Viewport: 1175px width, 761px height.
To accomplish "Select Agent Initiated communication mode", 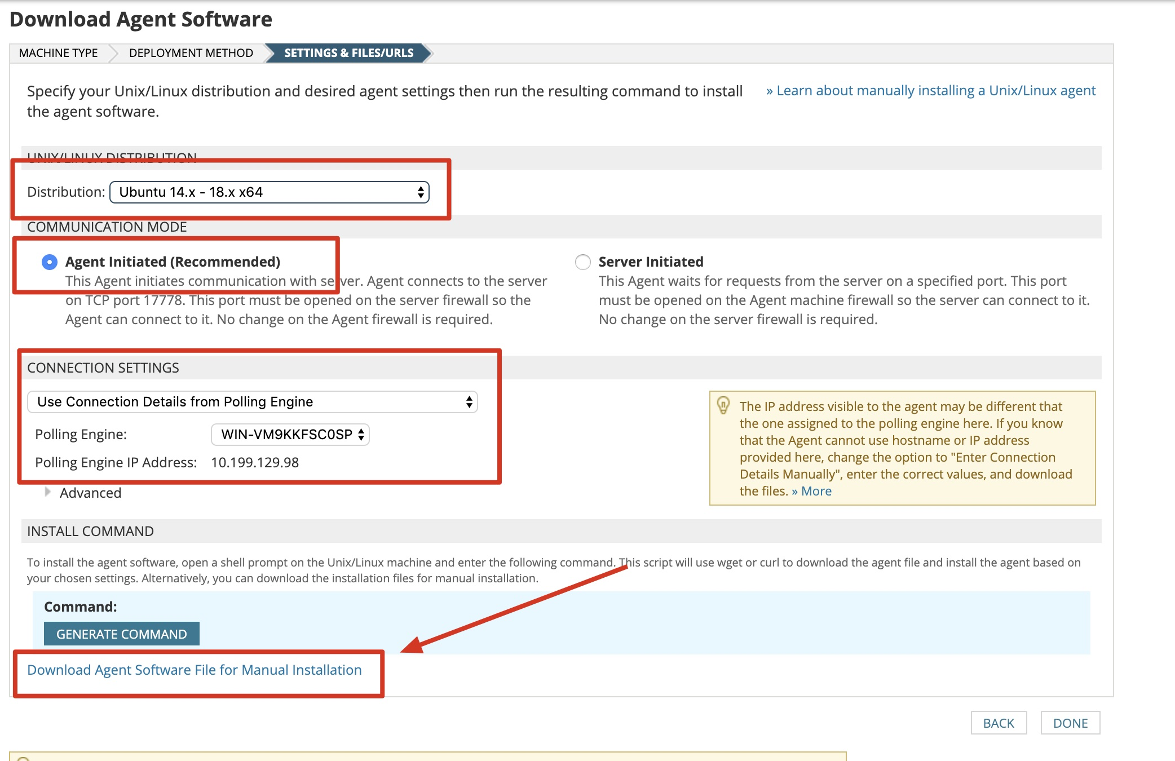I will 50,262.
